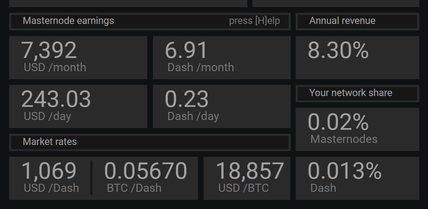Click the "BTC /Dash" unit label
The width and height of the screenshot is (428, 209).
coord(134,188)
